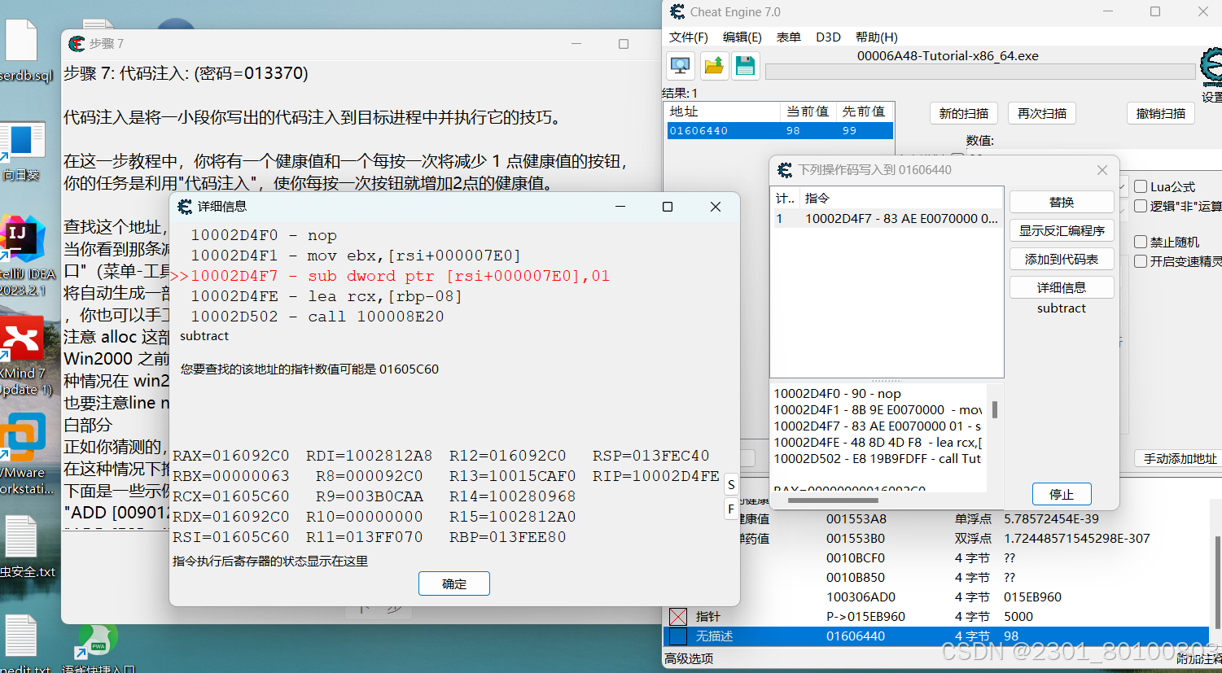Viewport: 1222px width, 673px height.
Task: Click the value 98 in the 无描述 row
Action: 1011,636
